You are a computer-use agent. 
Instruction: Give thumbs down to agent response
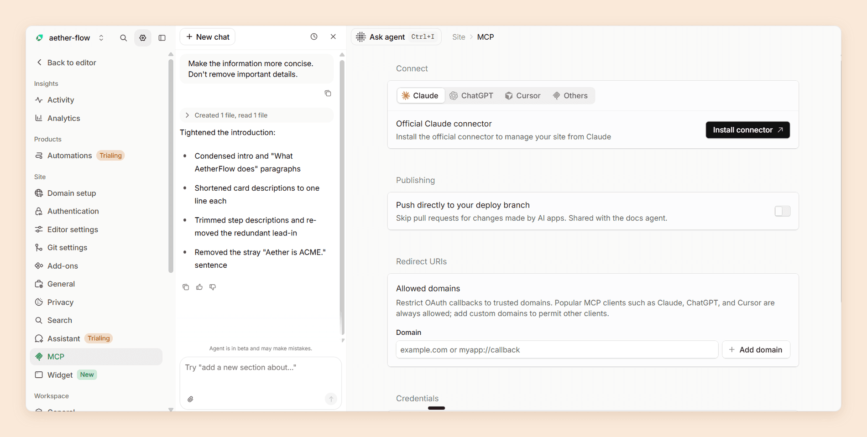[213, 287]
